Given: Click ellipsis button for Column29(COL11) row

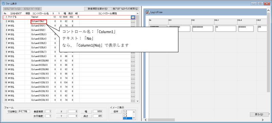Looking at the screenshot, I should tap(133, 79).
